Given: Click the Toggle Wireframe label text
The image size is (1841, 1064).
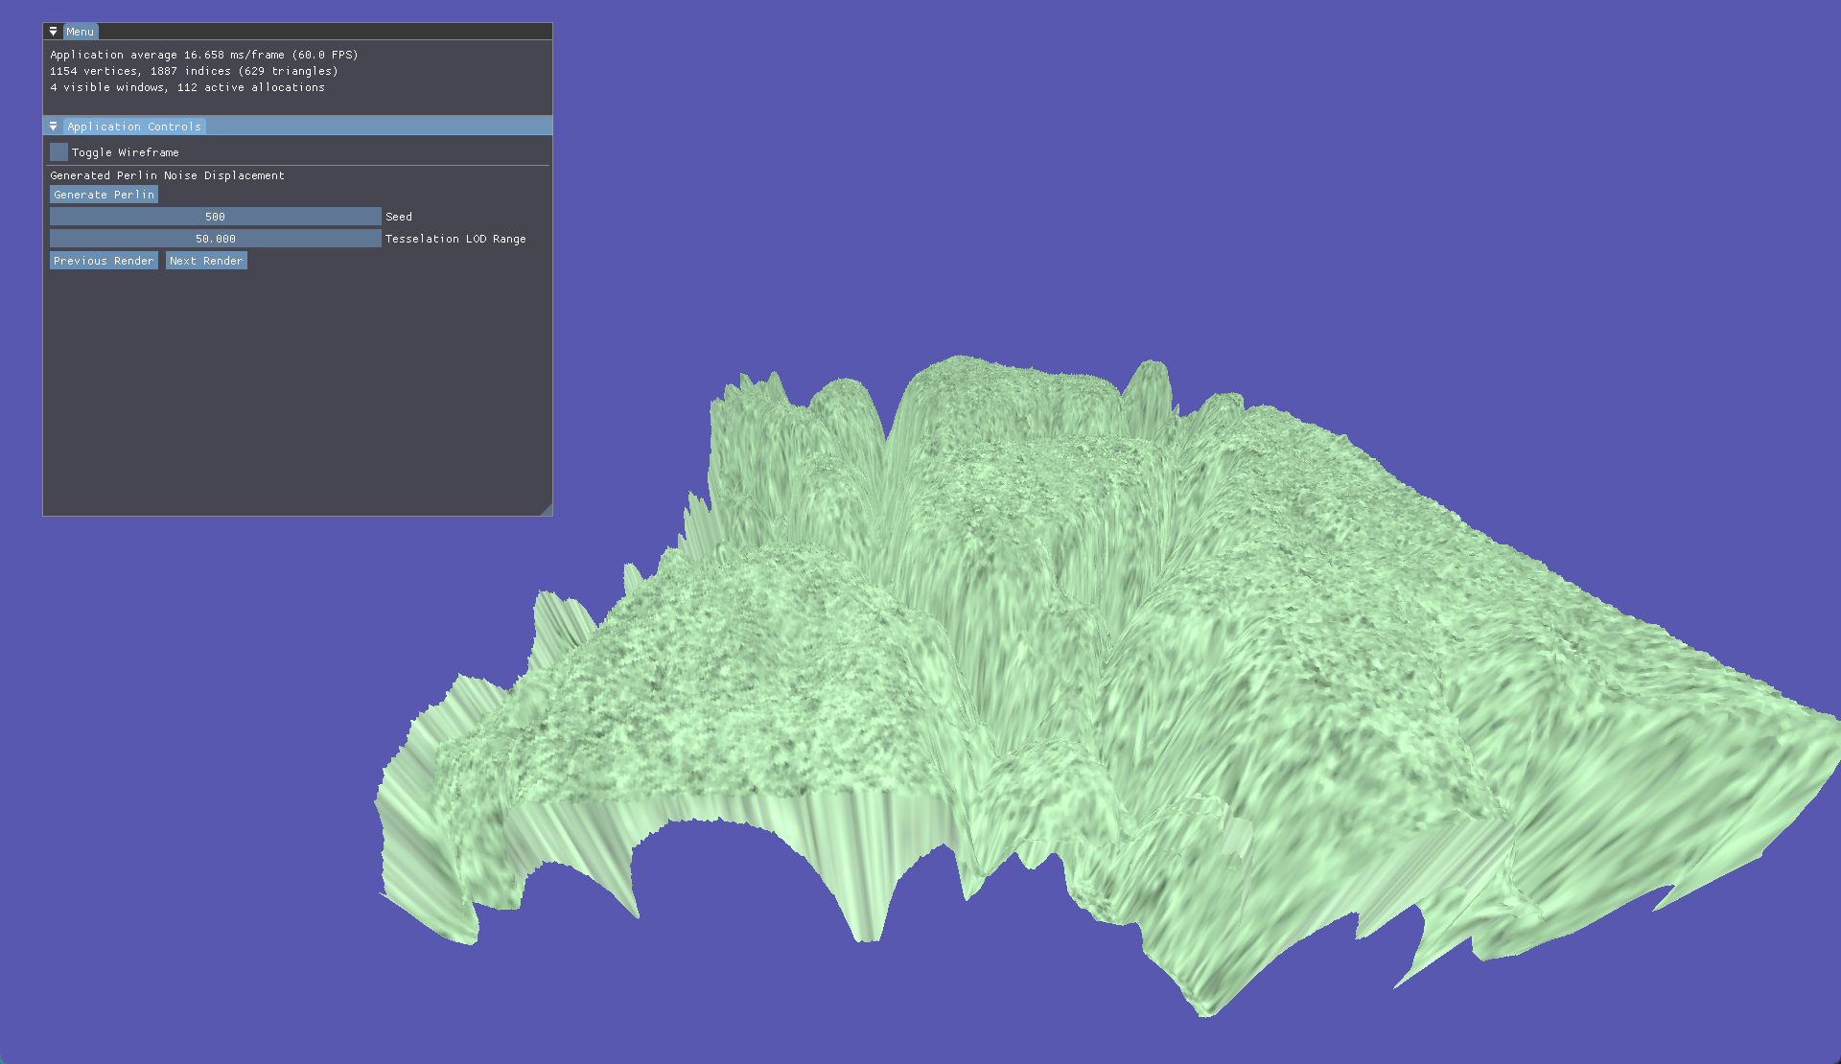Looking at the screenshot, I should [125, 152].
